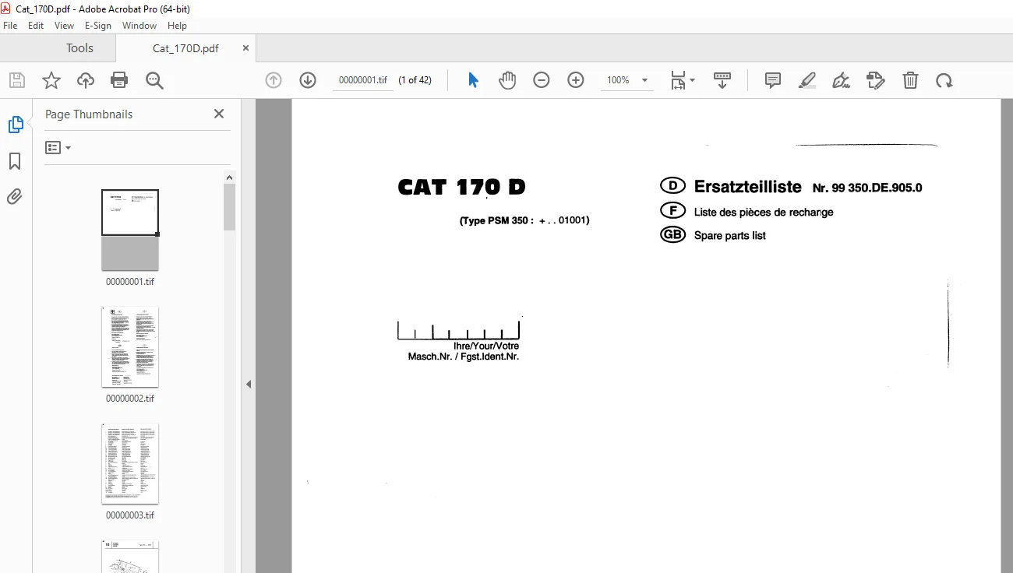The image size is (1013, 573).
Task: Select the 00000001.tif page thumbnail
Action: pyautogui.click(x=130, y=230)
